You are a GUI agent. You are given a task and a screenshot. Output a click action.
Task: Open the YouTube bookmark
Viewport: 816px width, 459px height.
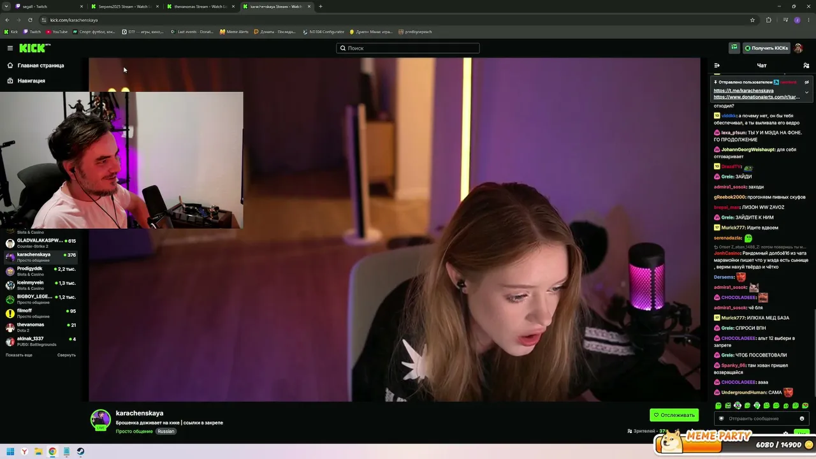click(57, 32)
